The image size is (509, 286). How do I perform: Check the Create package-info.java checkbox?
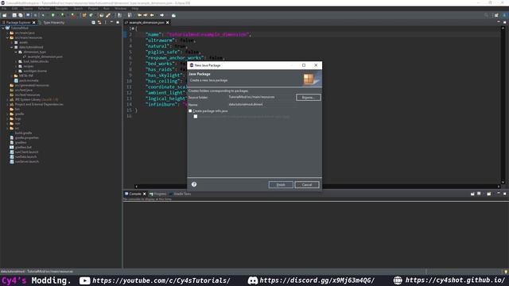(190, 111)
